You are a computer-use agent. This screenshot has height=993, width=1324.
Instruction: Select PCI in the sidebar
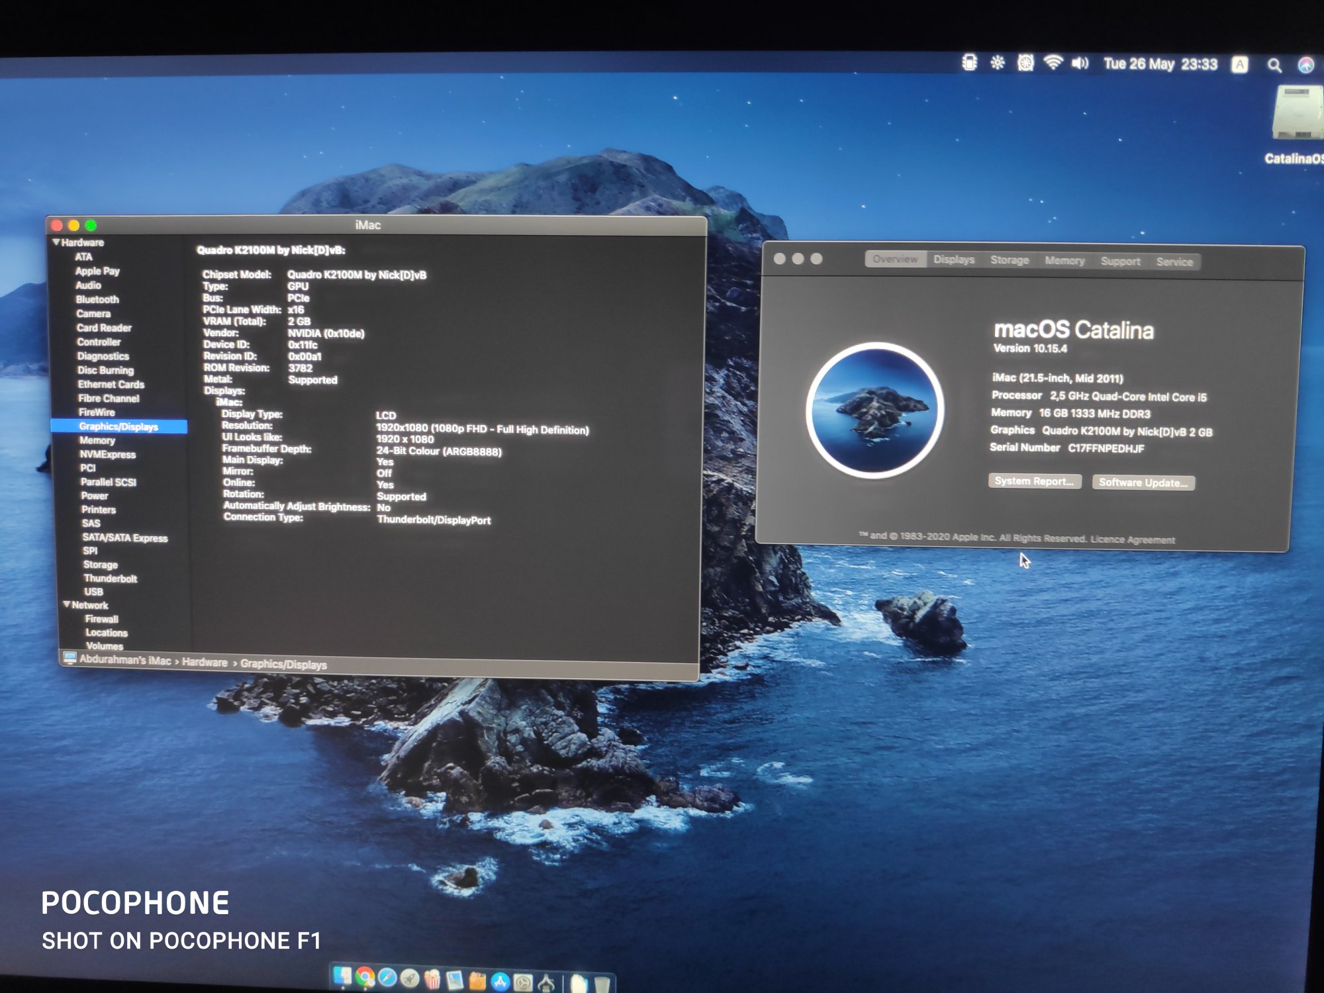87,468
